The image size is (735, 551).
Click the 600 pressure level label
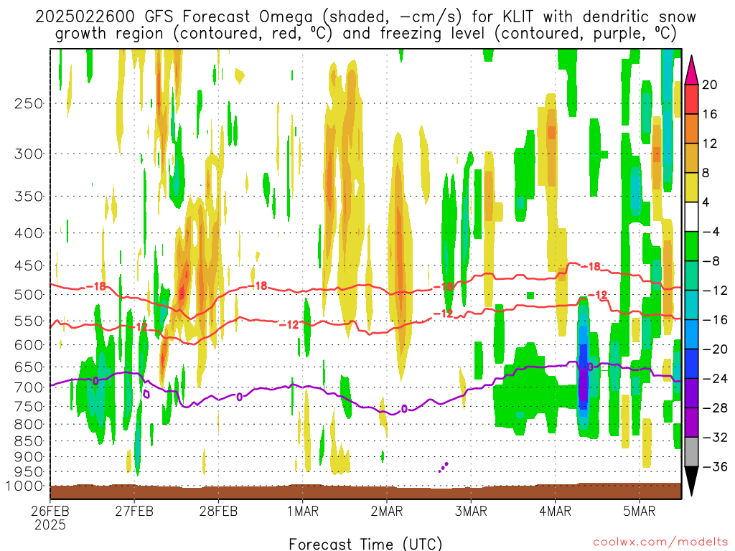pos(29,345)
